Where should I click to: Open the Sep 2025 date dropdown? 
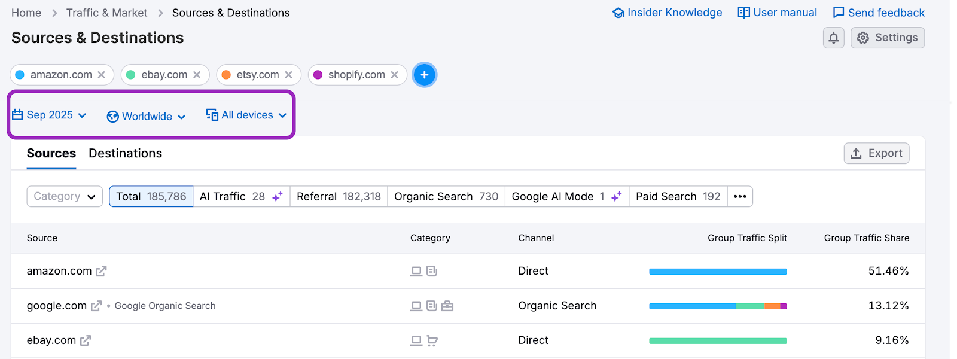tap(49, 115)
